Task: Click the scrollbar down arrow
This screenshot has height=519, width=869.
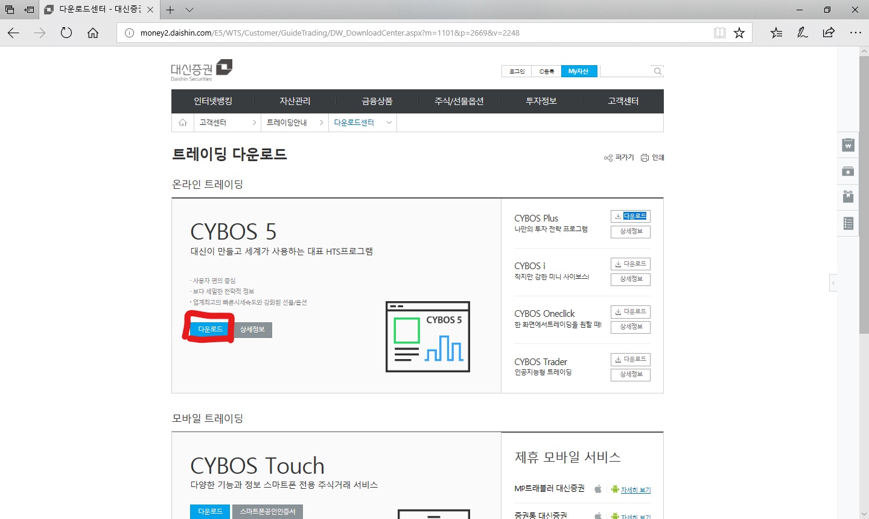Action: point(864,514)
